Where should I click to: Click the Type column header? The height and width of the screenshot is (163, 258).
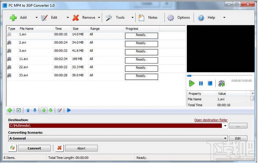tap(12, 29)
